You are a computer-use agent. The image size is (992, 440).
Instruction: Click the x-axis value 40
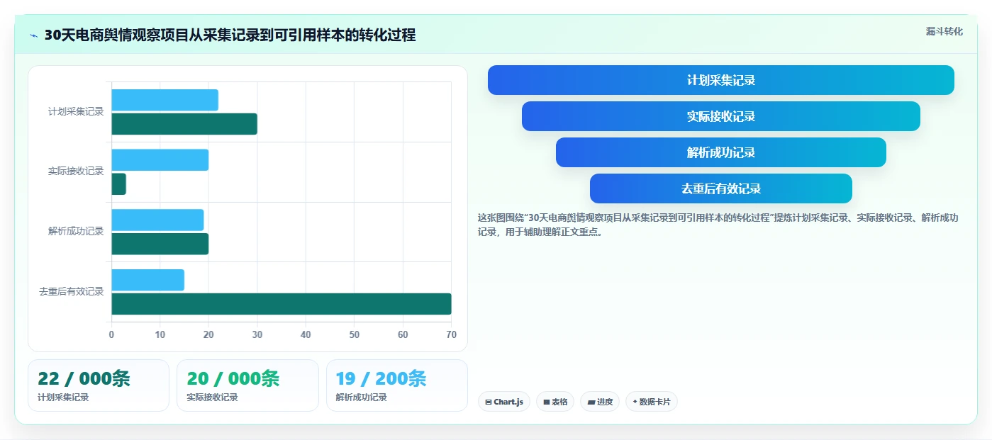pos(306,334)
